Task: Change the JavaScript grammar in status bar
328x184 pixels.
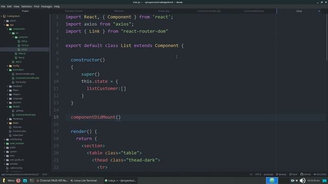Action: pyautogui.click(x=269, y=174)
